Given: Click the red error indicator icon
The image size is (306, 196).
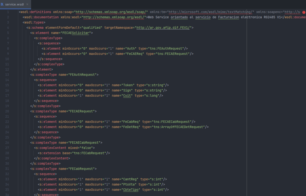Looking at the screenshot, I should point(304,12).
